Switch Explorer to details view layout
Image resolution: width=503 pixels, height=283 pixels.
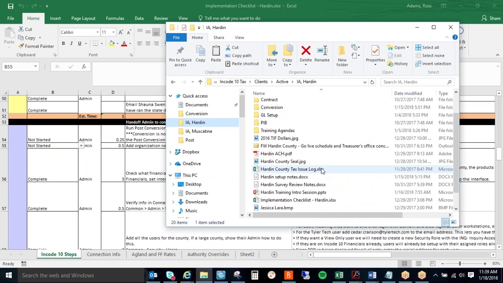coord(446,222)
